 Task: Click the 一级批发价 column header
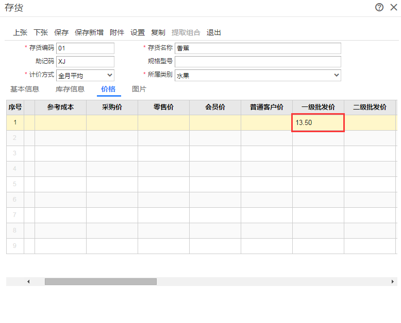click(318, 107)
